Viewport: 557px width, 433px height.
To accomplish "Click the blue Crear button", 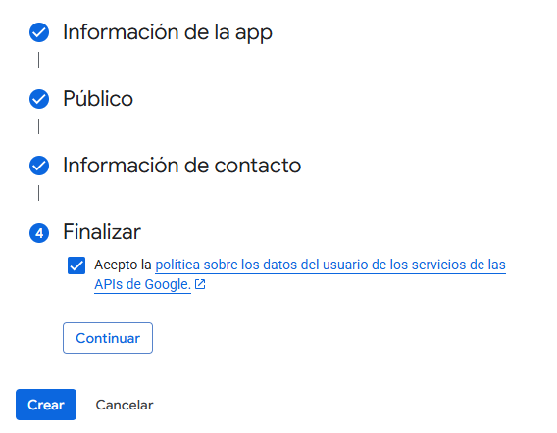I will coord(46,405).
